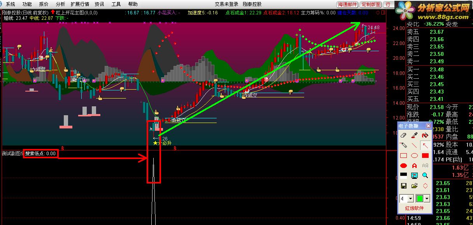Click the 下跌 indicator label
Image resolution: width=473 pixels, height=225 pixels.
click(x=62, y=18)
